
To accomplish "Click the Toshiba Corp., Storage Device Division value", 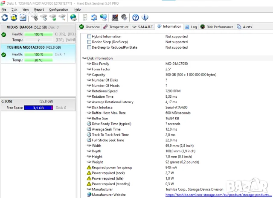I will [195, 189].
